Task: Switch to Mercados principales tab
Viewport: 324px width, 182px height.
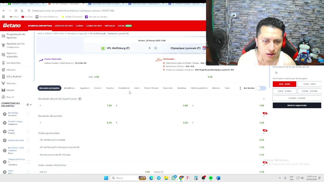Action: [49, 88]
